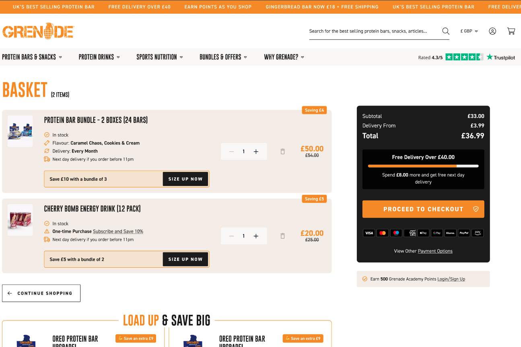
Task: Click the Subscribe and Save 10% link
Action: click(118, 231)
